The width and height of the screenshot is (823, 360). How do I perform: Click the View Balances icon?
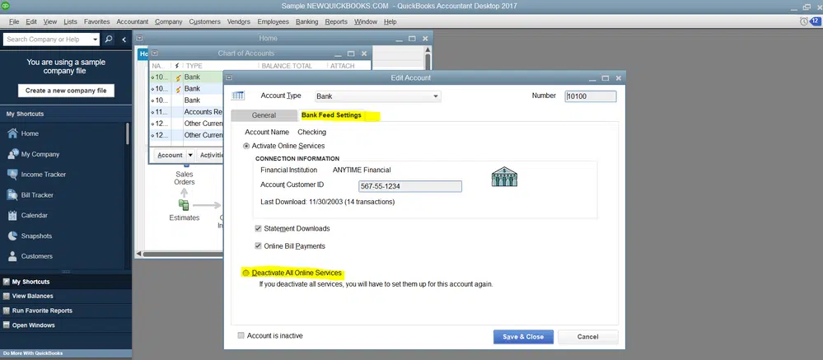pos(7,296)
